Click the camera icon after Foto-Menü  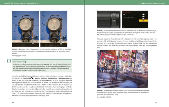pyautogui.click(x=32, y=78)
